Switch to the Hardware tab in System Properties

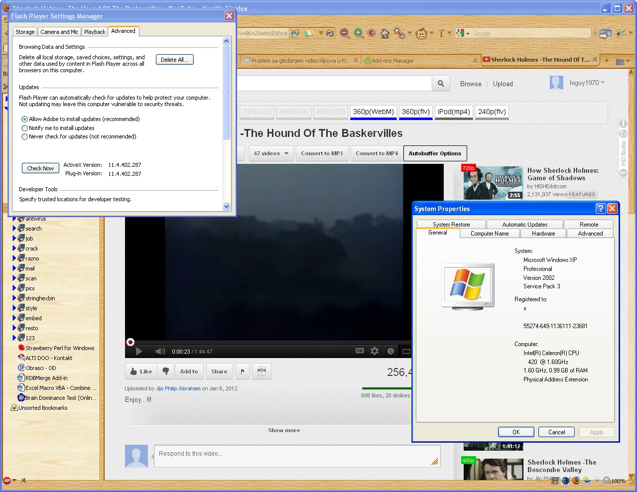[x=543, y=234]
